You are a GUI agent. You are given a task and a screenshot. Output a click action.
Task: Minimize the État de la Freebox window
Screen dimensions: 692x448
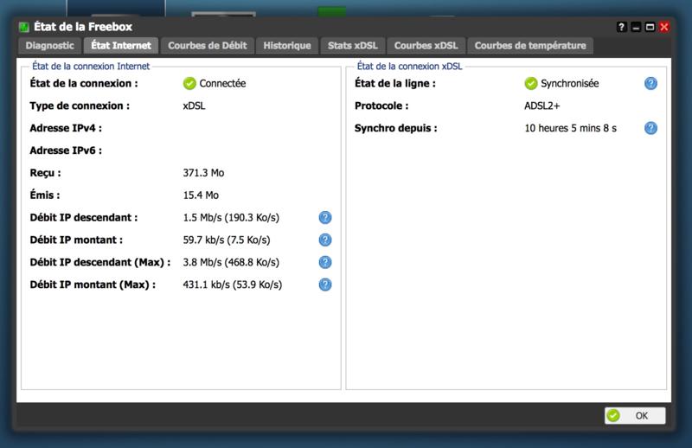pyautogui.click(x=636, y=27)
